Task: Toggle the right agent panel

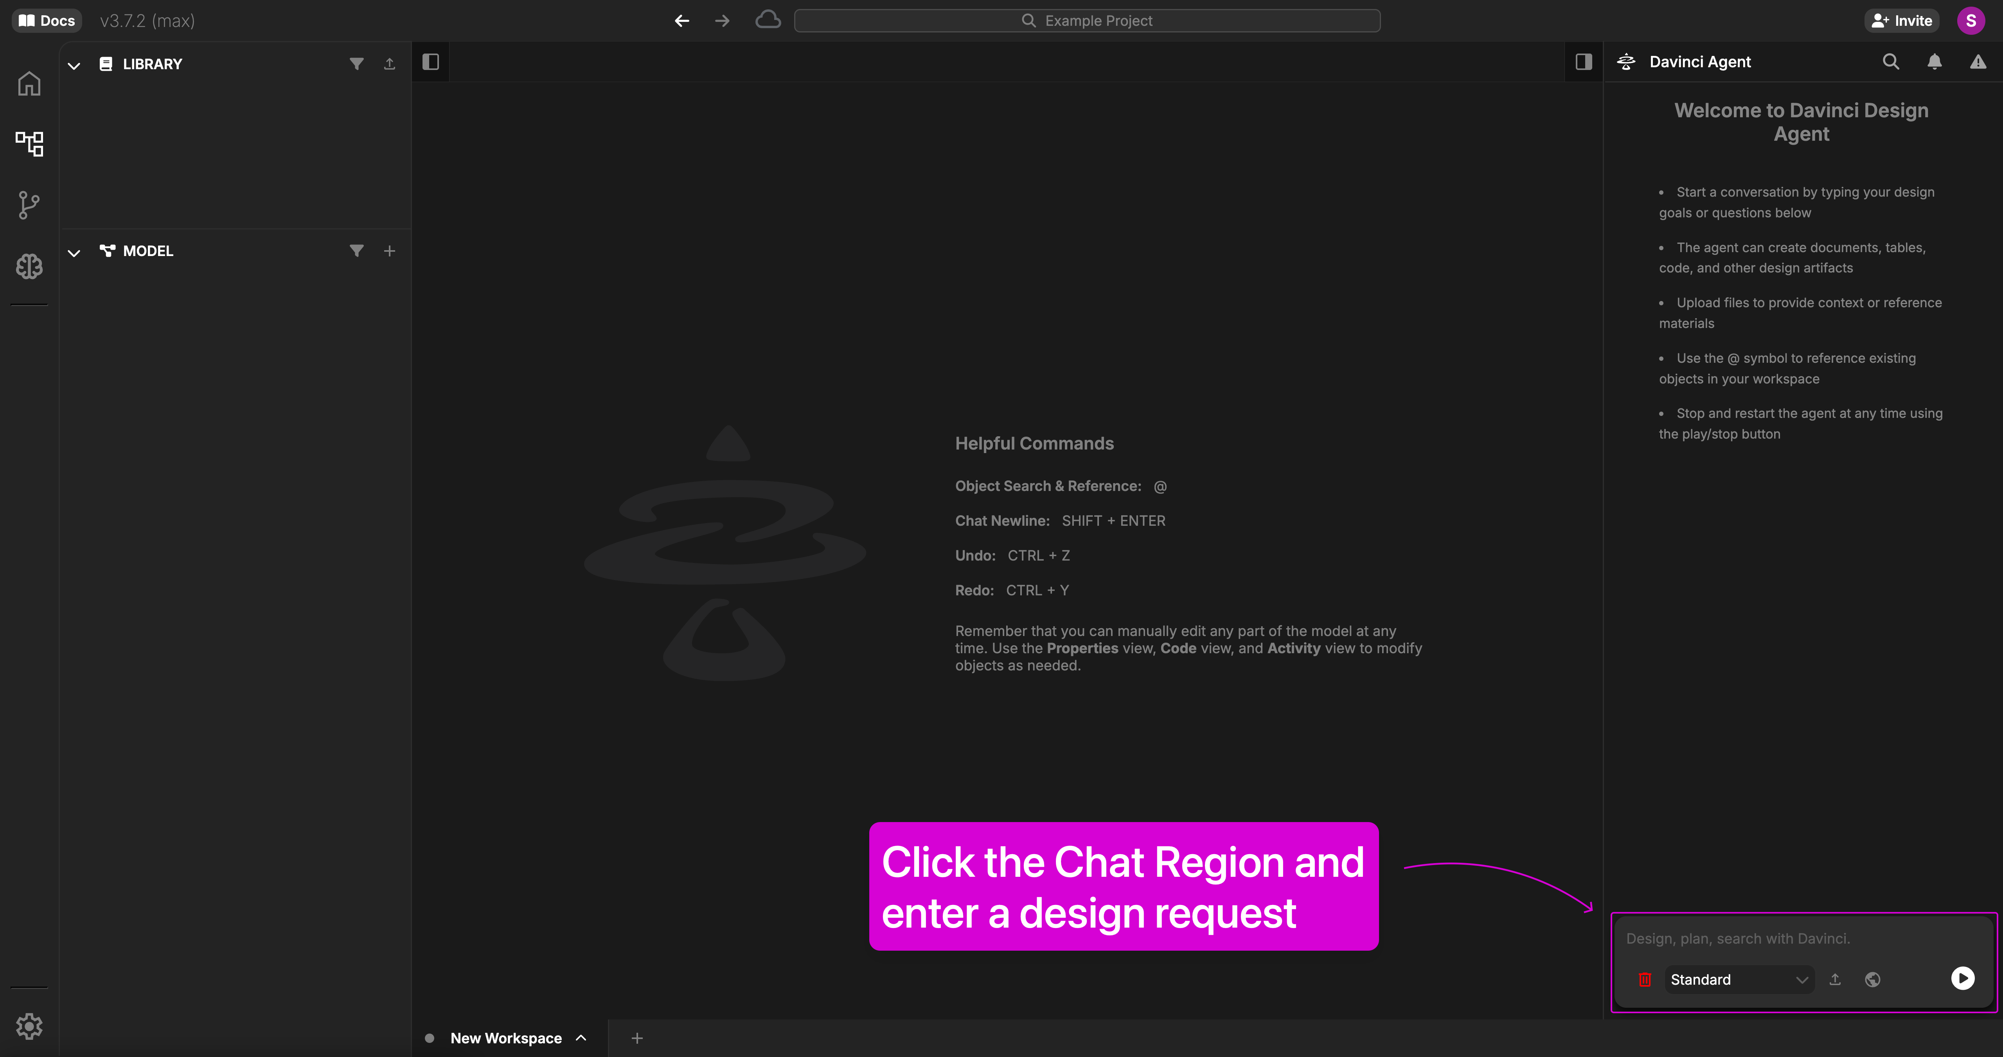Action: click(x=1583, y=61)
